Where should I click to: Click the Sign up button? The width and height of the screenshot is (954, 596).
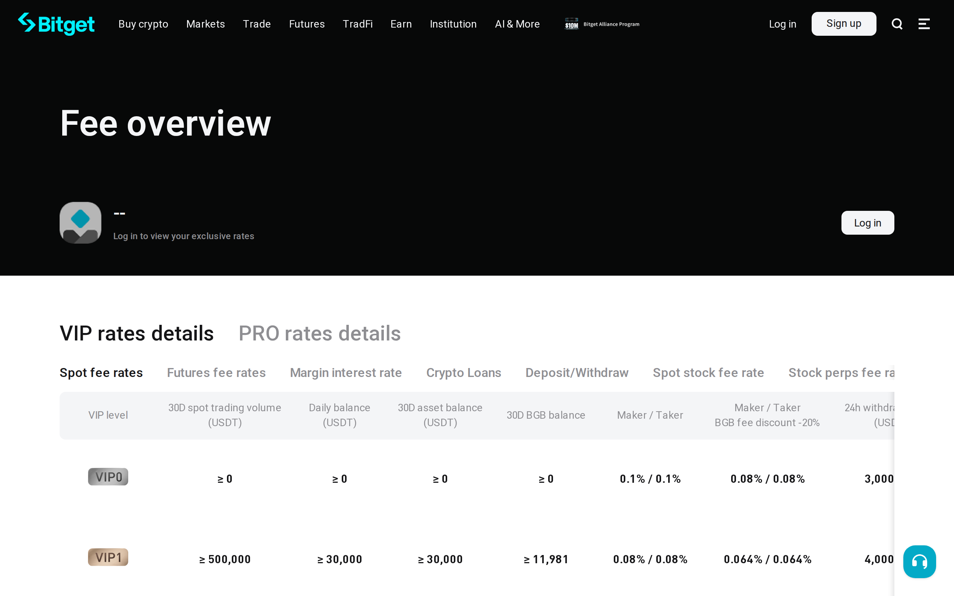(x=844, y=23)
